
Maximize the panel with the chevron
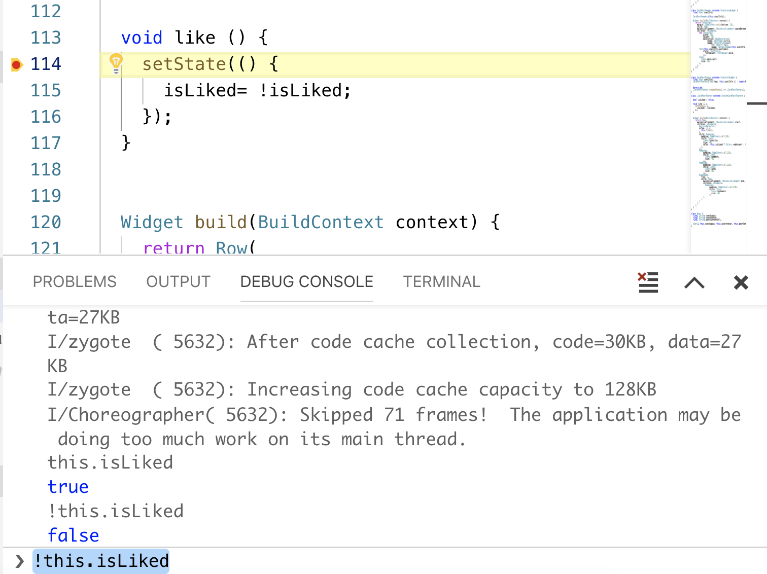694,282
